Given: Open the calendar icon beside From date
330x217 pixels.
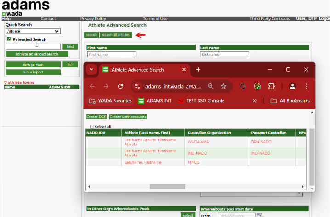Looking at the screenshot, I should pyautogui.click(x=260, y=215).
